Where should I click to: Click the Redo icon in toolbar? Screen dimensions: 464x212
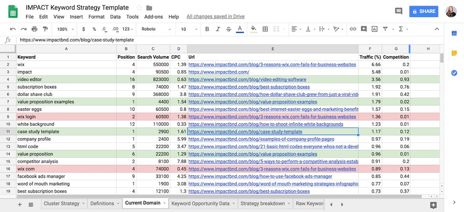pos(24,29)
